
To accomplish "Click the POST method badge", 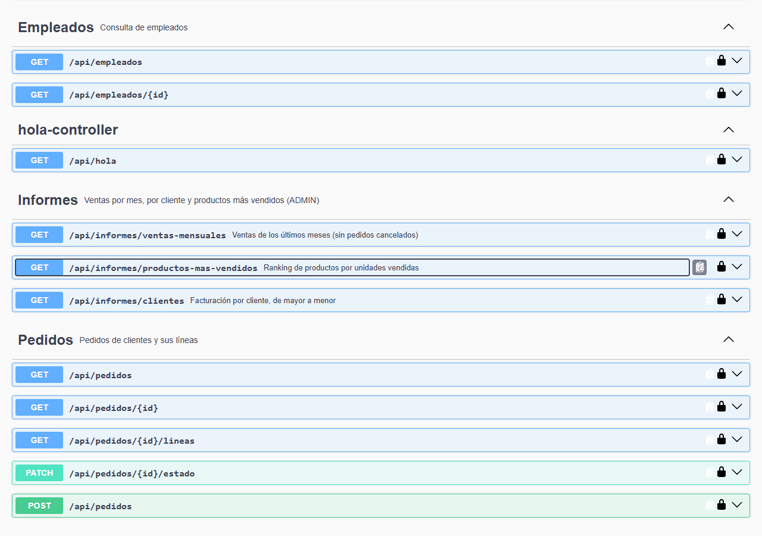I will point(39,506).
